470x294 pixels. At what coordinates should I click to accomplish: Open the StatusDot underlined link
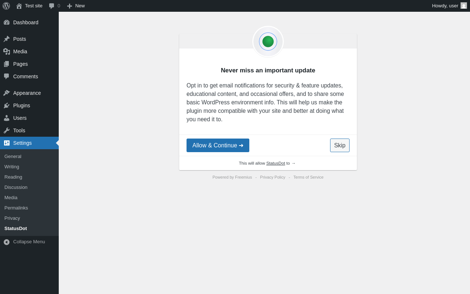click(276, 163)
